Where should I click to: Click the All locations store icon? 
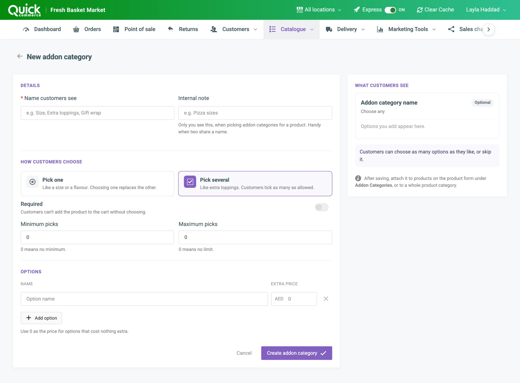[300, 10]
